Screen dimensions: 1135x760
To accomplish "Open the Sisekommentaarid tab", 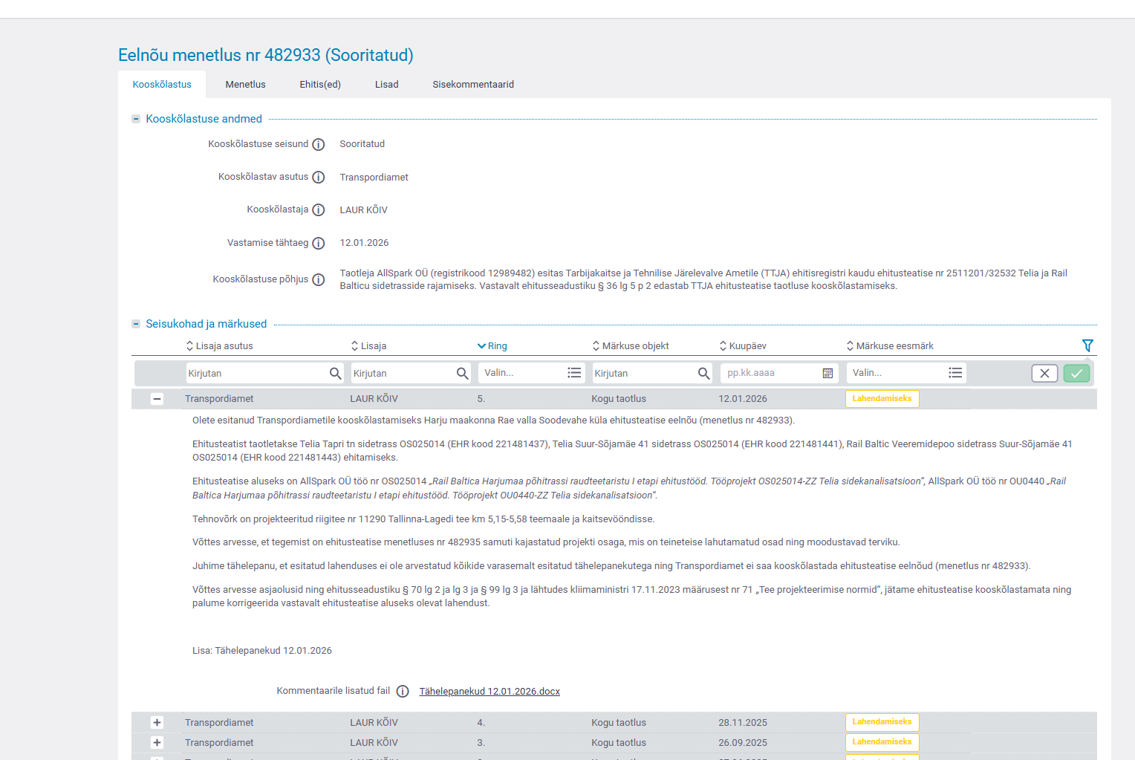I will pos(473,85).
